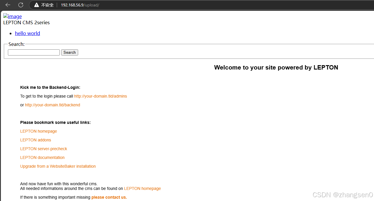Reload the page with the refresh icon

tap(21, 5)
